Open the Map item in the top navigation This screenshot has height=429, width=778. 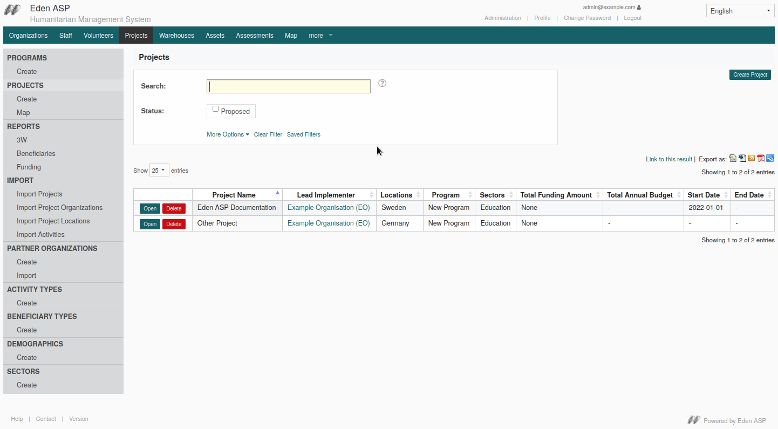click(x=291, y=36)
